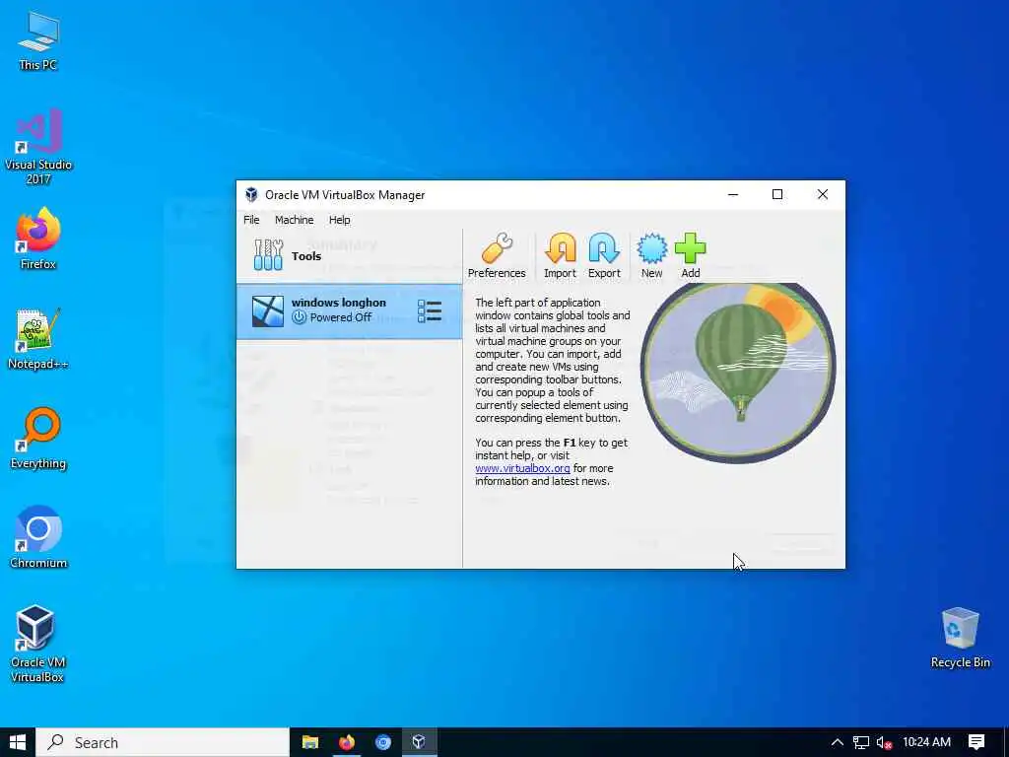Click the VirtualBox taskbar button

point(419,742)
